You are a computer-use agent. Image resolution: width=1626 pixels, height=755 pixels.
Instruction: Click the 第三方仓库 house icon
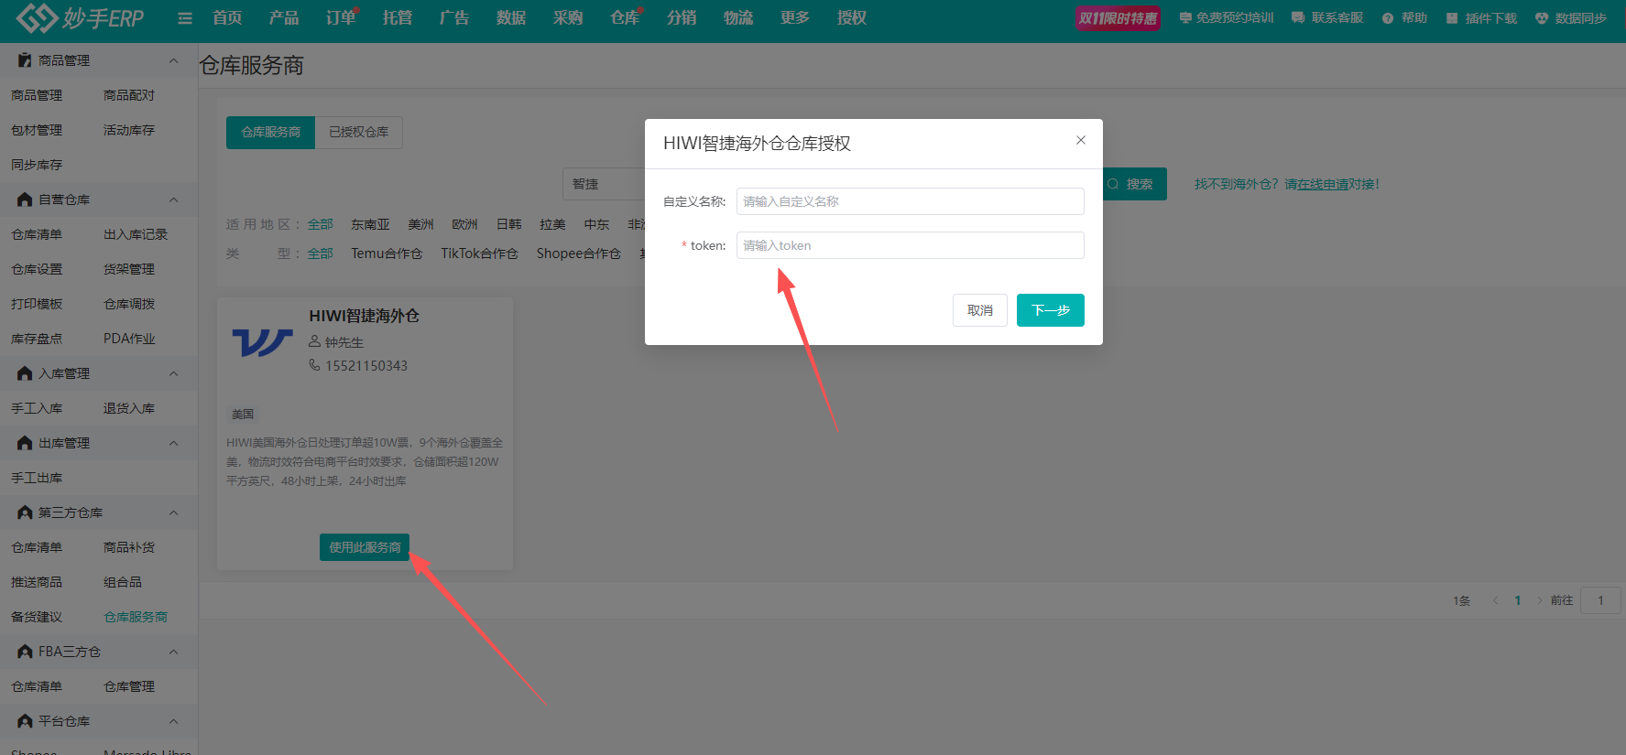tap(25, 512)
